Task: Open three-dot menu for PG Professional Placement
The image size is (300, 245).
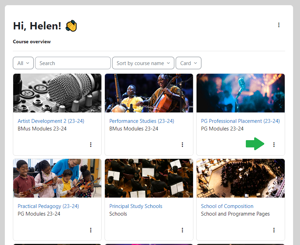Action: [x=274, y=145]
